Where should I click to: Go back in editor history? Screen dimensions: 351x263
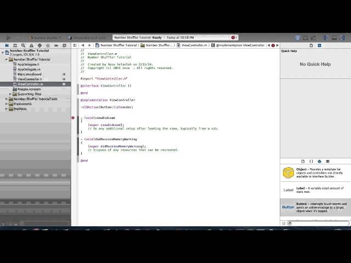click(x=83, y=45)
